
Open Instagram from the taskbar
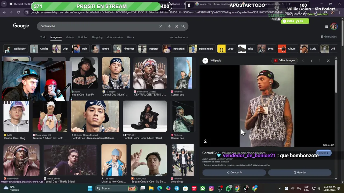(211, 188)
